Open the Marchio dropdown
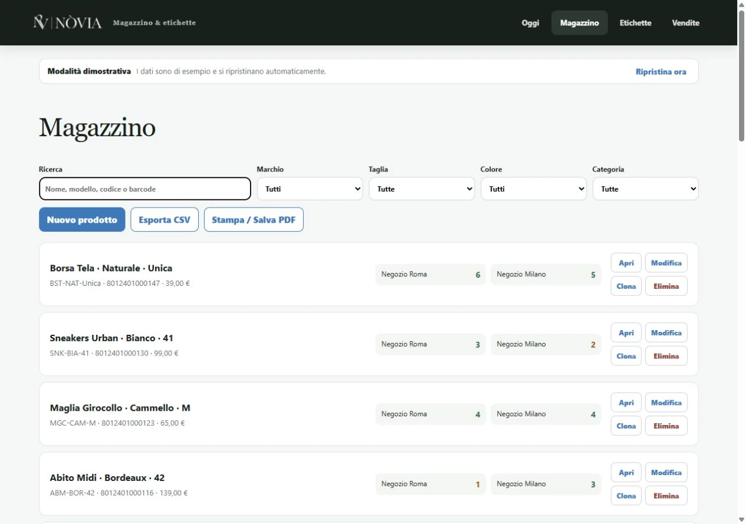 pyautogui.click(x=310, y=189)
